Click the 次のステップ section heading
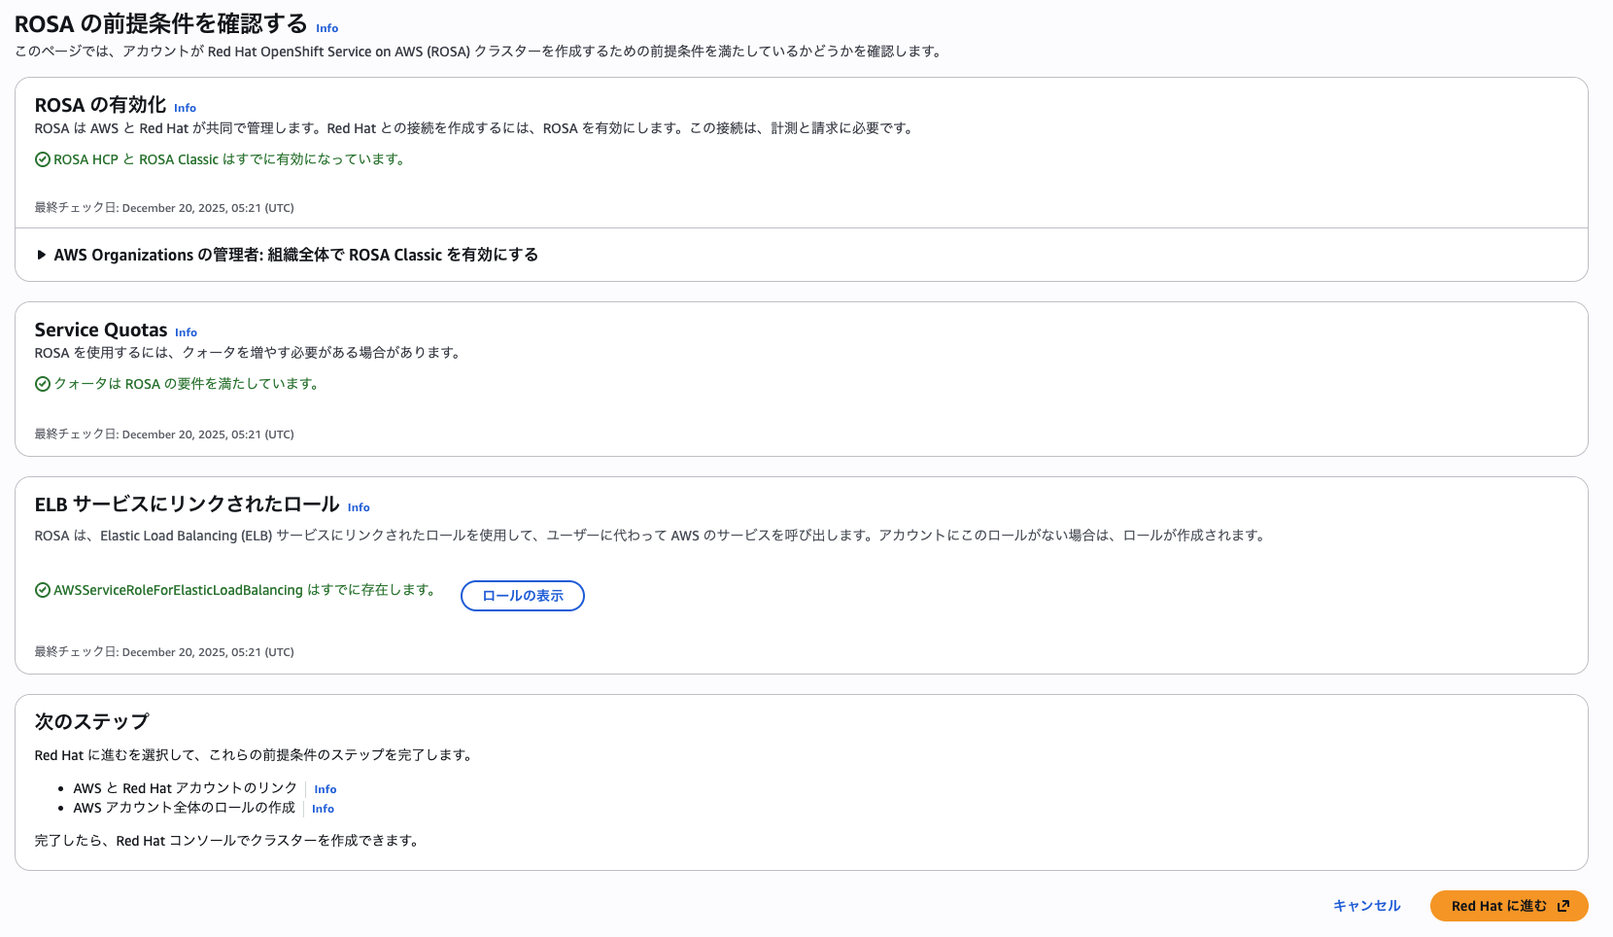Image resolution: width=1613 pixels, height=937 pixels. point(92,721)
